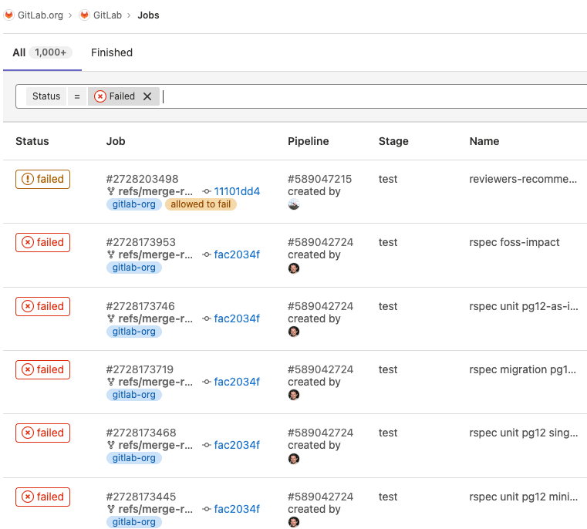The image size is (587, 529).
Task: Open commit fac2034f for job #2728173953
Action: (237, 254)
